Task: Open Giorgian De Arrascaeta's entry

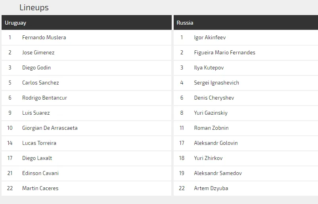Action: click(50, 128)
